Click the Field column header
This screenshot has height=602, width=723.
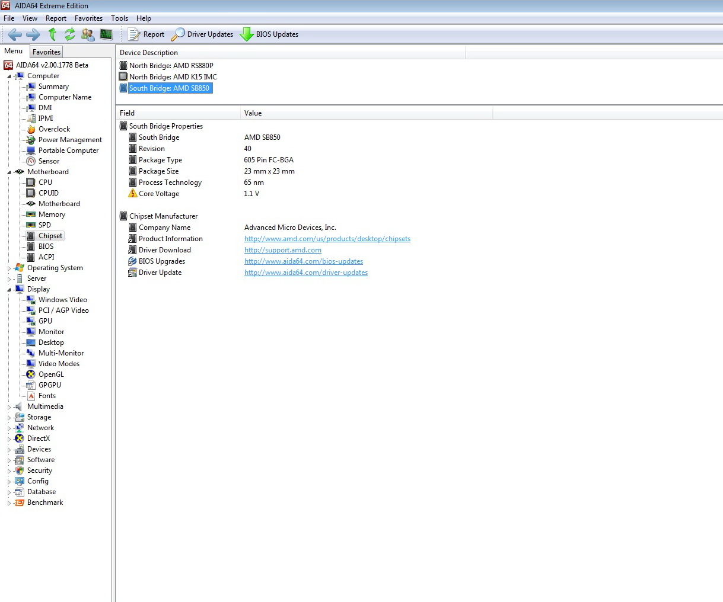[x=178, y=113]
